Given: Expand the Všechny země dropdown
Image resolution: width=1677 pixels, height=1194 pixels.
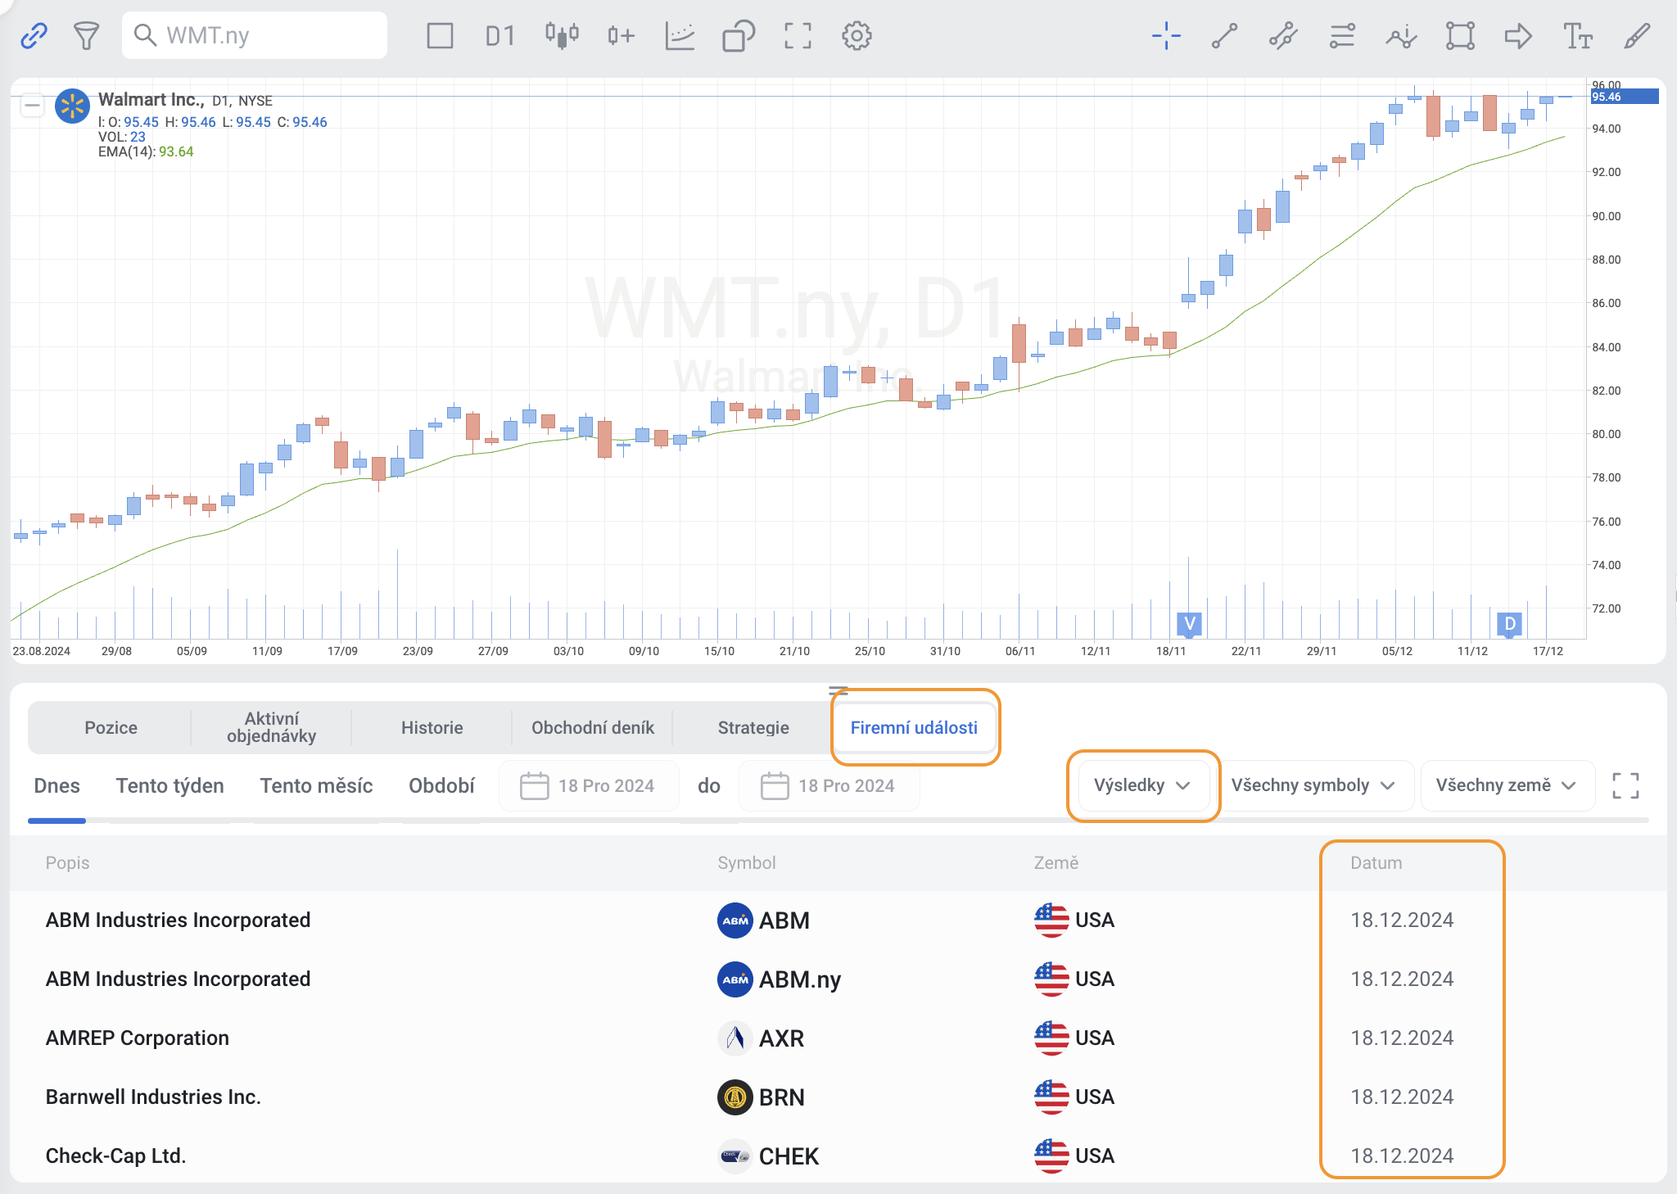Looking at the screenshot, I should 1505,785.
